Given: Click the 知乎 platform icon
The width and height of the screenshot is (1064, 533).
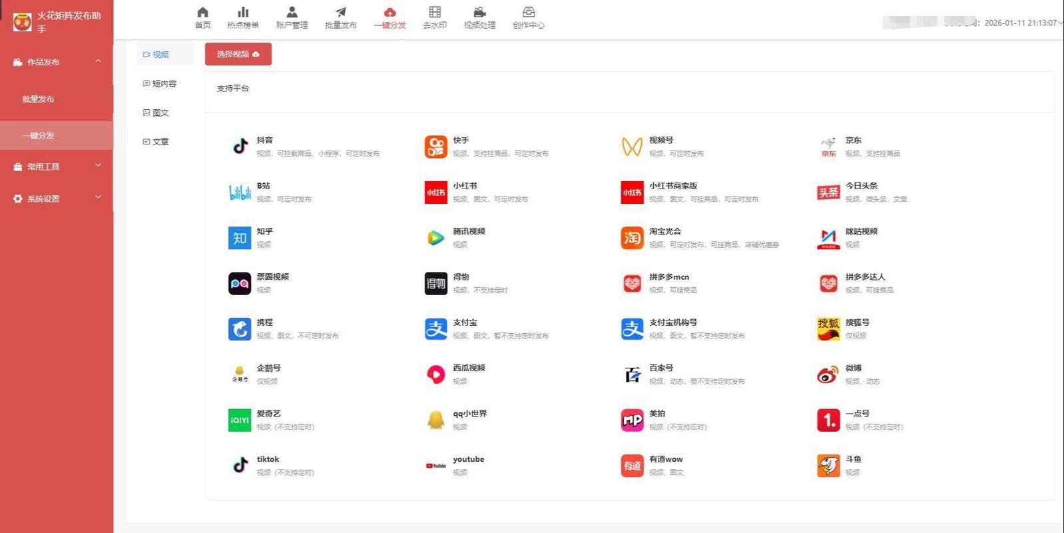Looking at the screenshot, I should (240, 238).
